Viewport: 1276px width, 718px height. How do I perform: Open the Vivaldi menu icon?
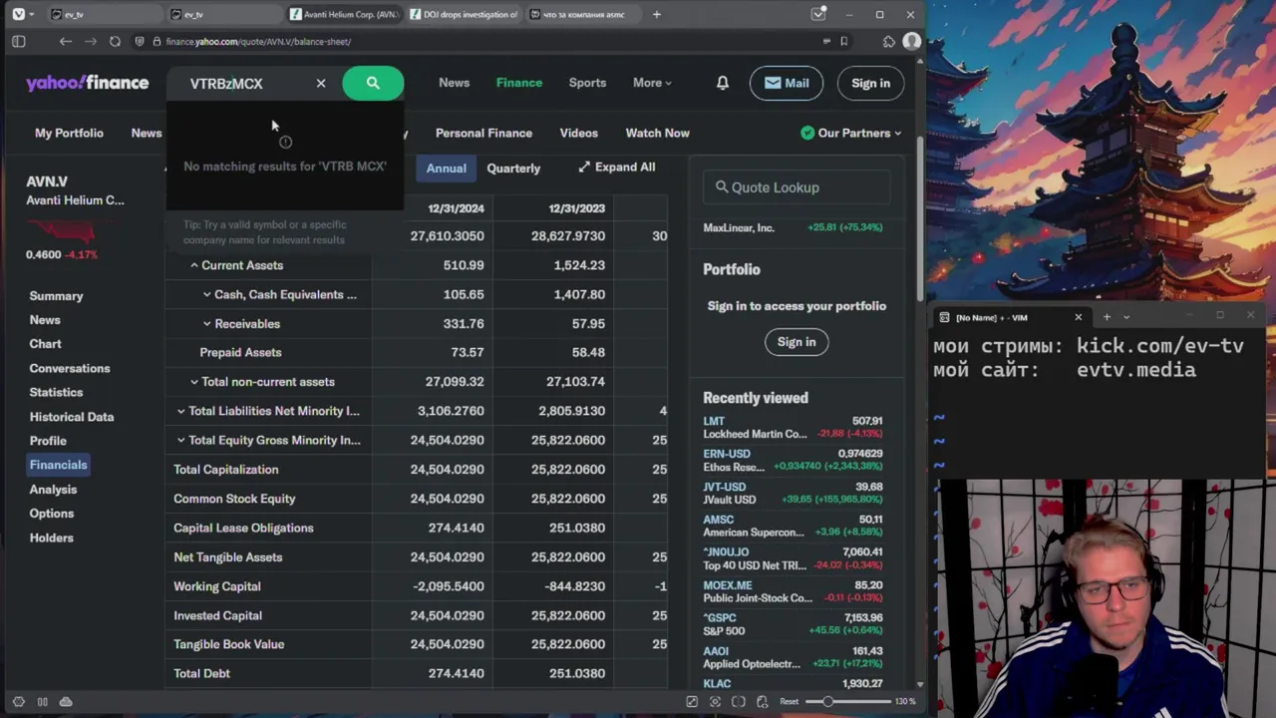tap(18, 14)
